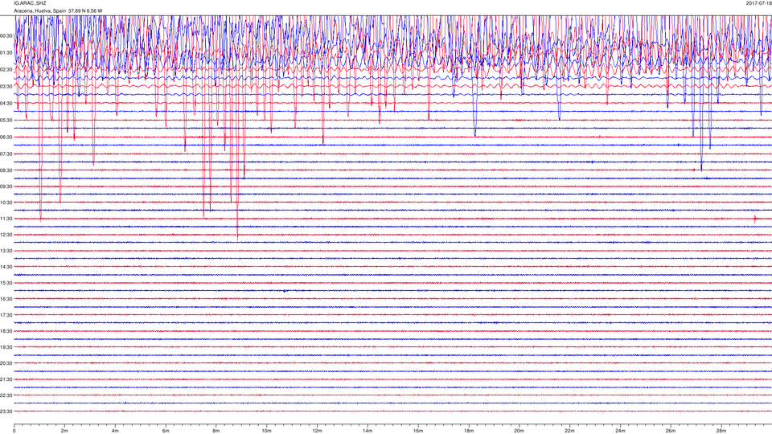Select the 12:30 time row label

[6, 235]
